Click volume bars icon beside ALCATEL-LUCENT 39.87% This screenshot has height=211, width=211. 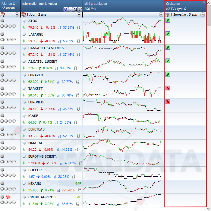point(57,68)
